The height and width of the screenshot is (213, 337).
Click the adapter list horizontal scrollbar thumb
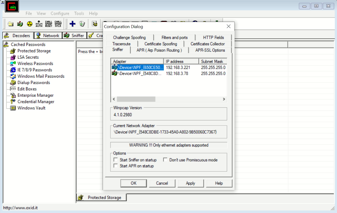136,99
